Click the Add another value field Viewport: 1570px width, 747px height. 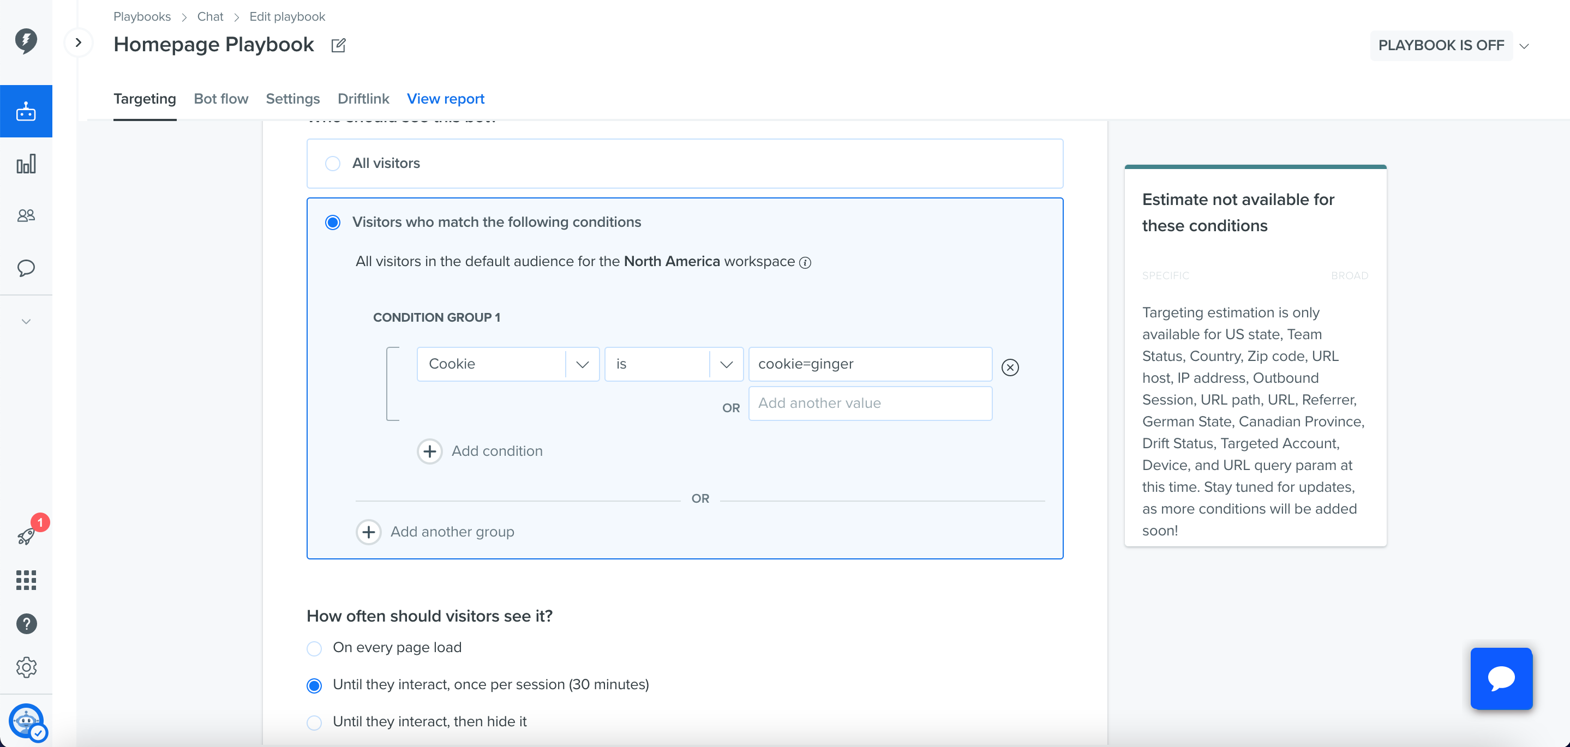tap(870, 403)
